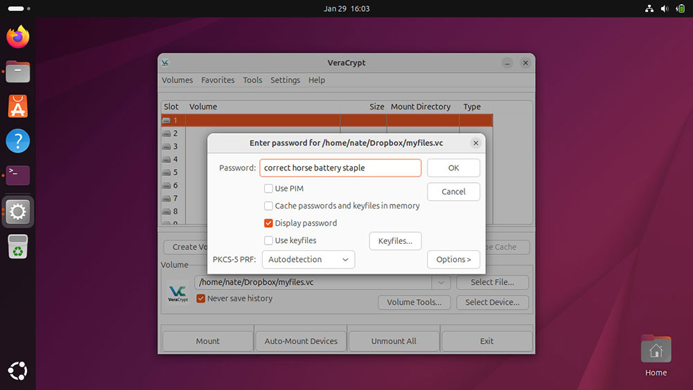693x390 pixels.
Task: Toggle Never save history checkbox
Action: tap(201, 299)
